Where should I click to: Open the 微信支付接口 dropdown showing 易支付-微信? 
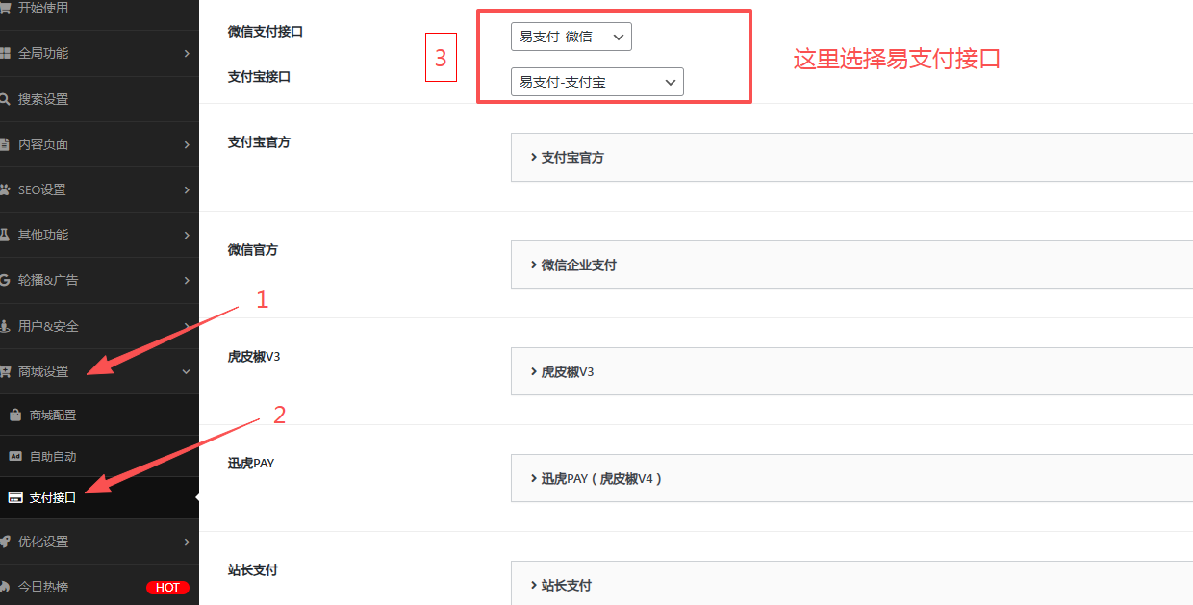pyautogui.click(x=571, y=37)
